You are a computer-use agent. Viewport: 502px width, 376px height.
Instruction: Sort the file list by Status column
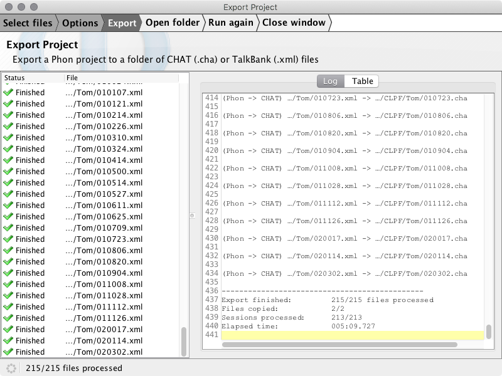tap(33, 78)
